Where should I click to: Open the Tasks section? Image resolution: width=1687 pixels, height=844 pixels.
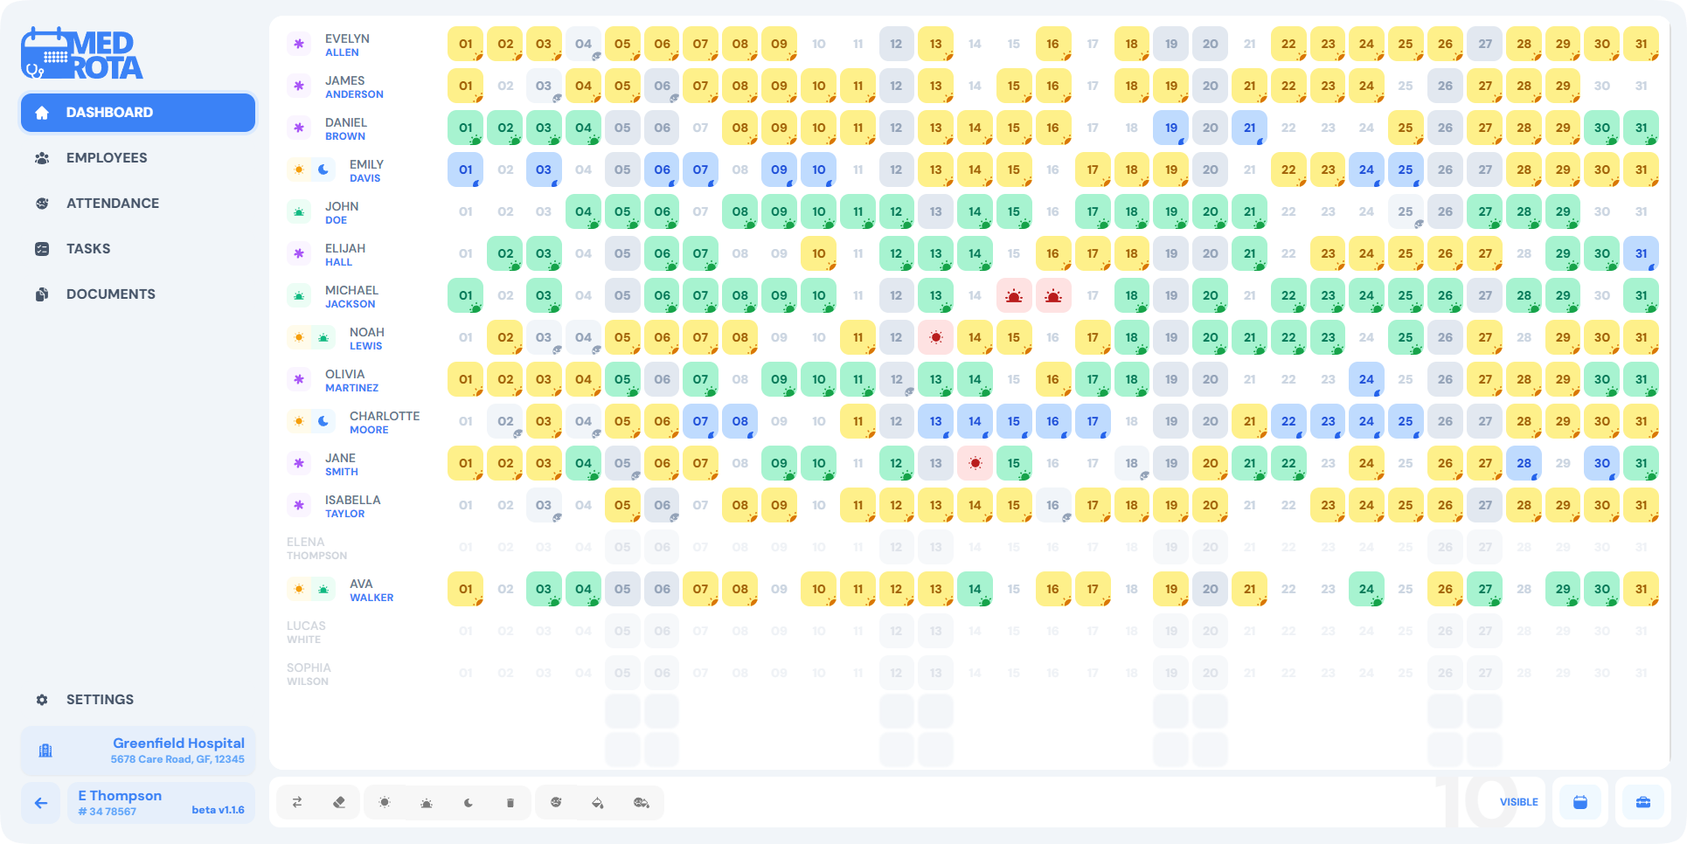coord(87,248)
